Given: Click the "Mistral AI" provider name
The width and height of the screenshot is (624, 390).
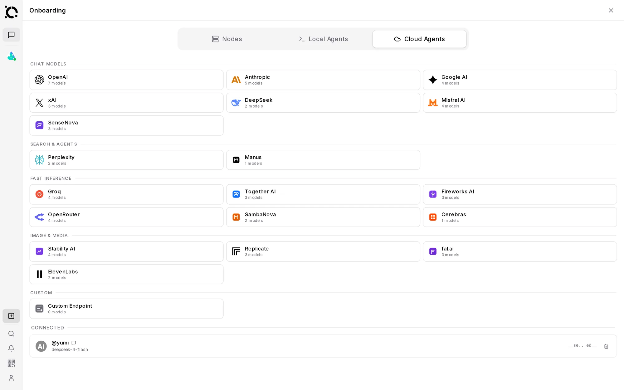Looking at the screenshot, I should point(453,100).
